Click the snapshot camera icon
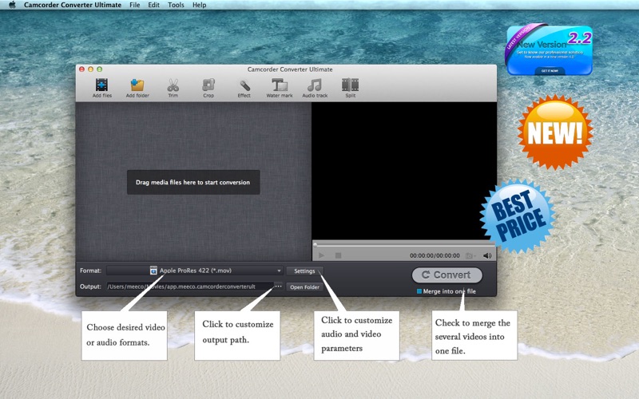This screenshot has height=399, width=639. [470, 255]
